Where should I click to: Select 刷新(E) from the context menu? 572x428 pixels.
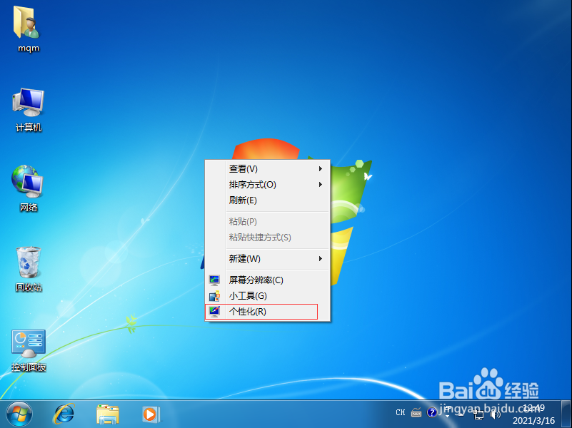coord(243,200)
